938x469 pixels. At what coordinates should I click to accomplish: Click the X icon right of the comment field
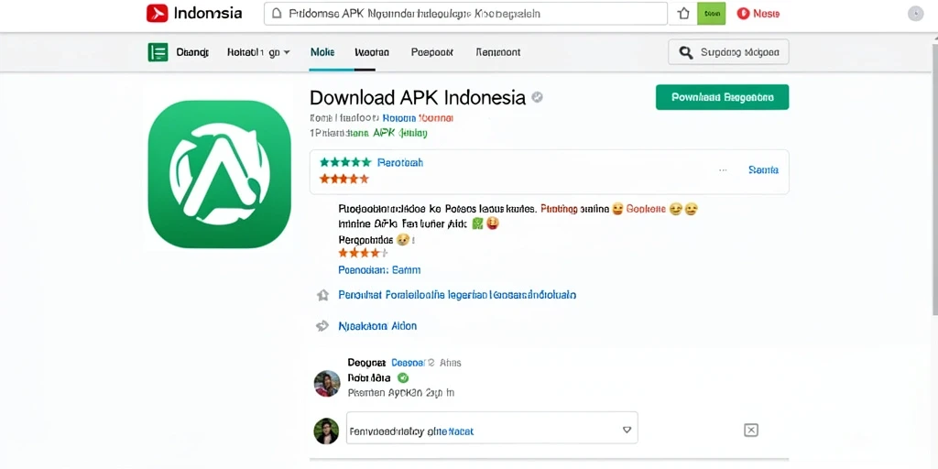pos(751,431)
